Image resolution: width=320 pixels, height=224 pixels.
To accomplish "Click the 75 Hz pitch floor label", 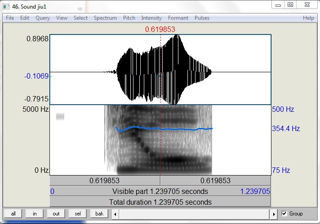I will 281,170.
